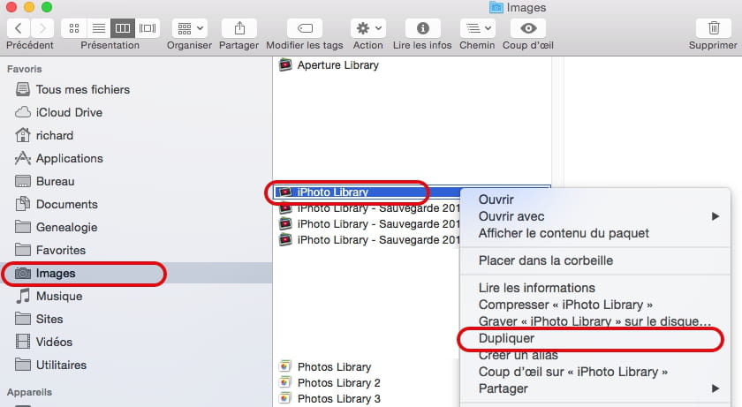Switch to list view presentation
742x407 pixels.
click(x=98, y=28)
